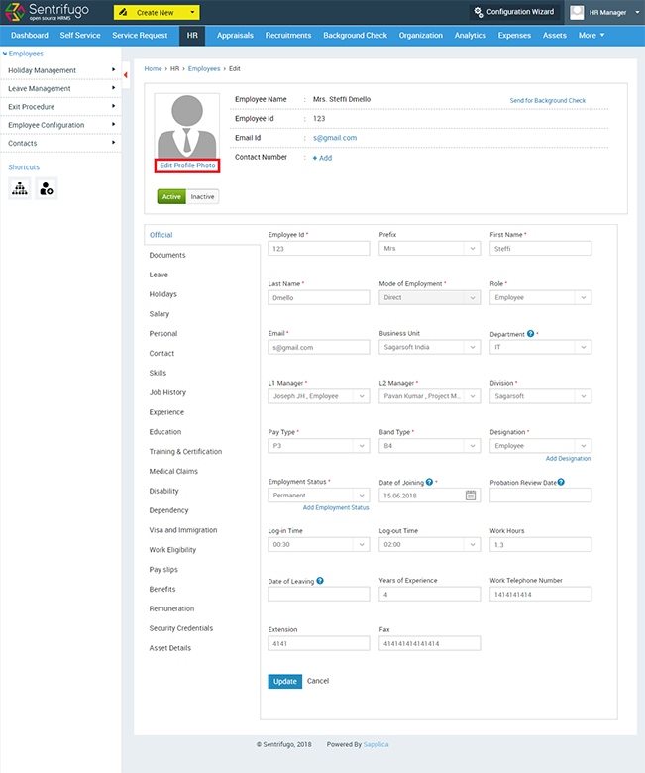Click the Configuration Wizard gear icon
The image size is (645, 773).
coord(478,12)
